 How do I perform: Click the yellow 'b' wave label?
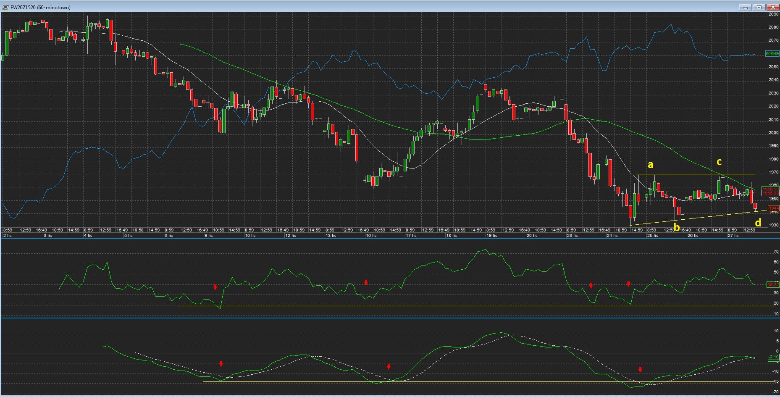click(676, 227)
